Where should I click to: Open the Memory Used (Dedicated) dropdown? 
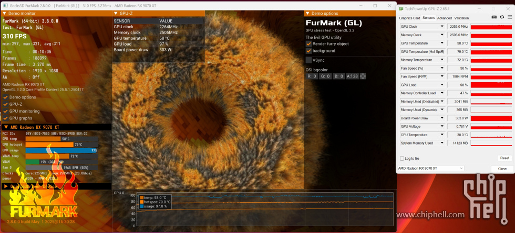[442, 102]
